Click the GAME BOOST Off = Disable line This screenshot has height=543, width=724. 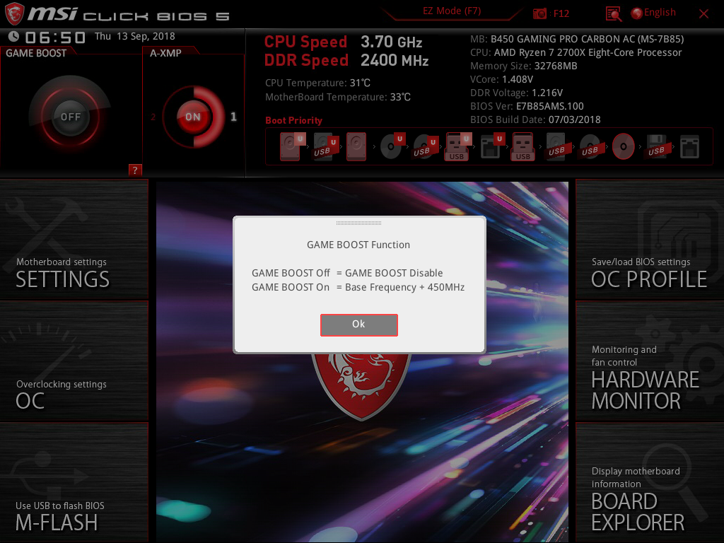click(x=347, y=273)
